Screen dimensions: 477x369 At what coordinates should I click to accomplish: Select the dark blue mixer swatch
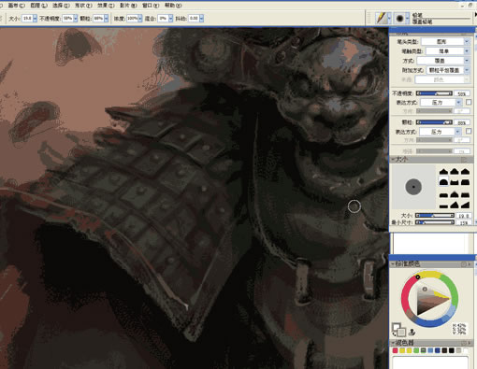(438, 350)
